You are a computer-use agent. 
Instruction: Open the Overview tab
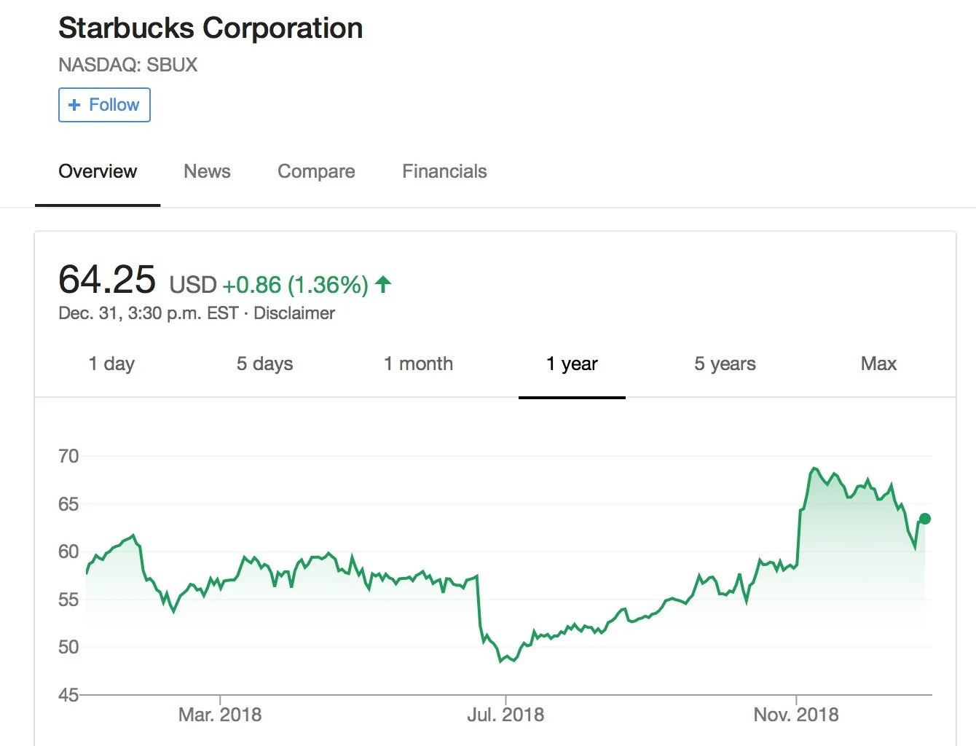[x=98, y=172]
